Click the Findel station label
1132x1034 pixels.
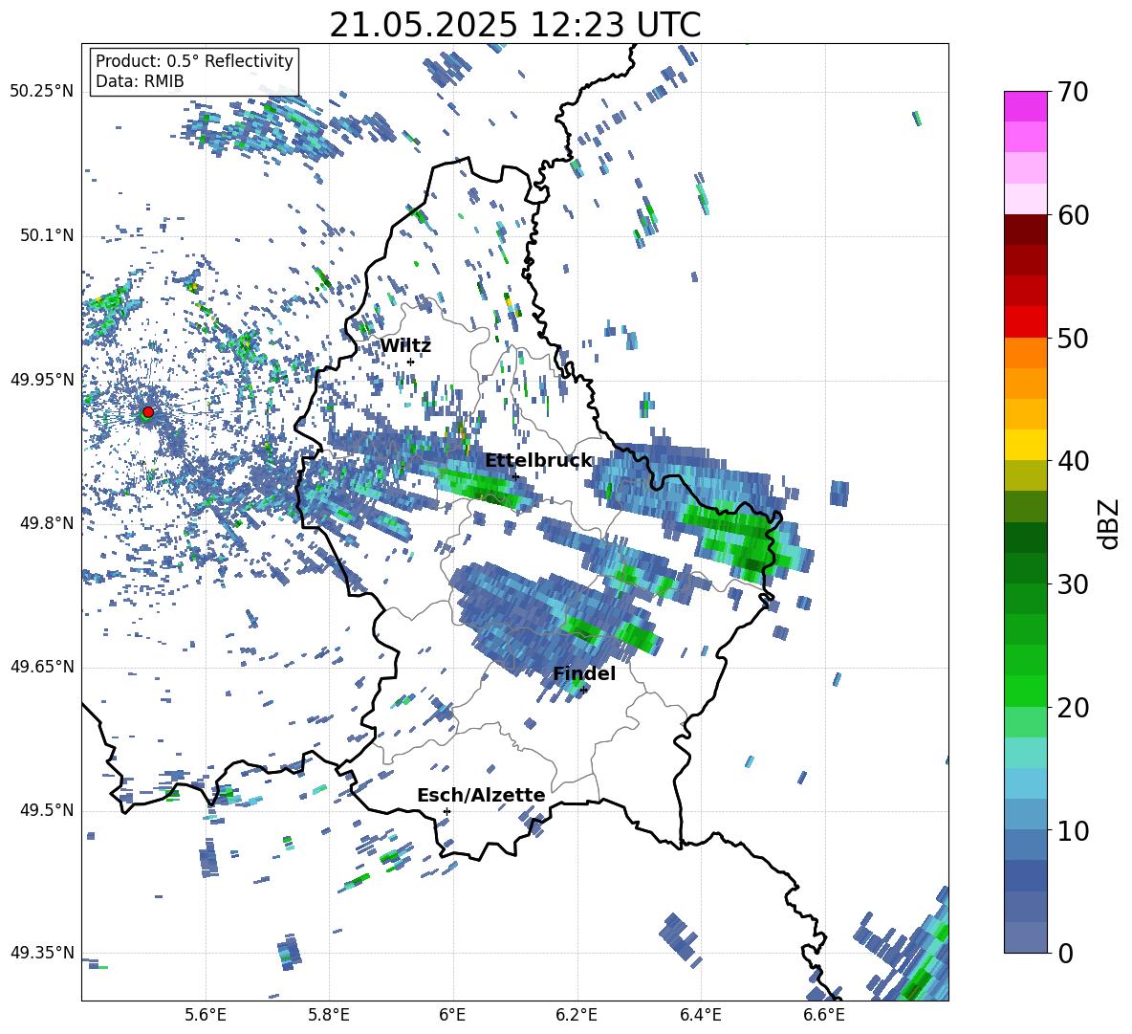click(584, 673)
